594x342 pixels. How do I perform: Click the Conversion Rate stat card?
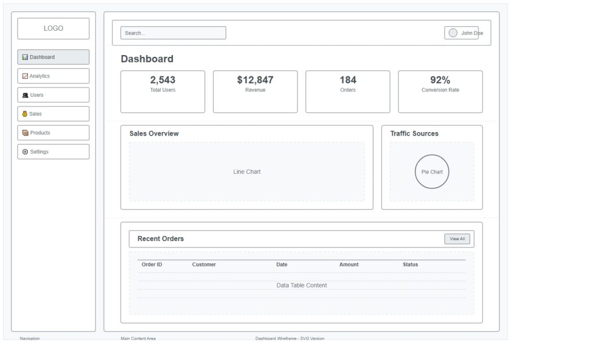coord(440,92)
